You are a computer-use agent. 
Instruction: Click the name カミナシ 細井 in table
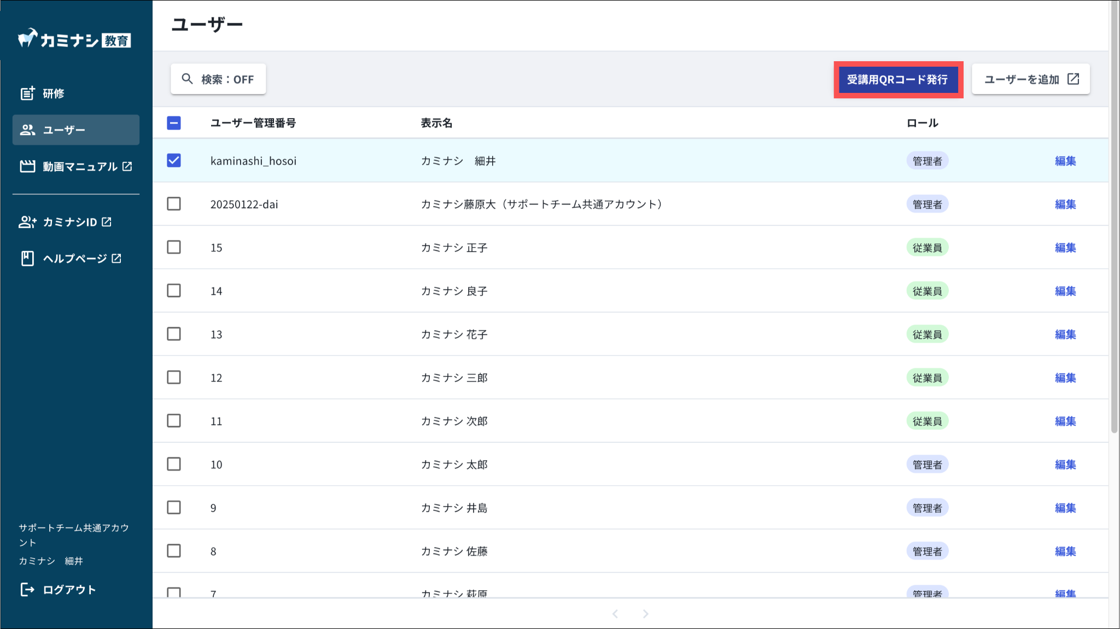[458, 161]
